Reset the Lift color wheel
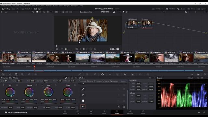 [17, 85]
